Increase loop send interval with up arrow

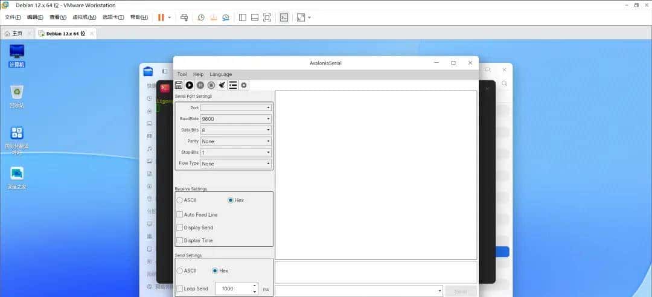click(x=255, y=286)
